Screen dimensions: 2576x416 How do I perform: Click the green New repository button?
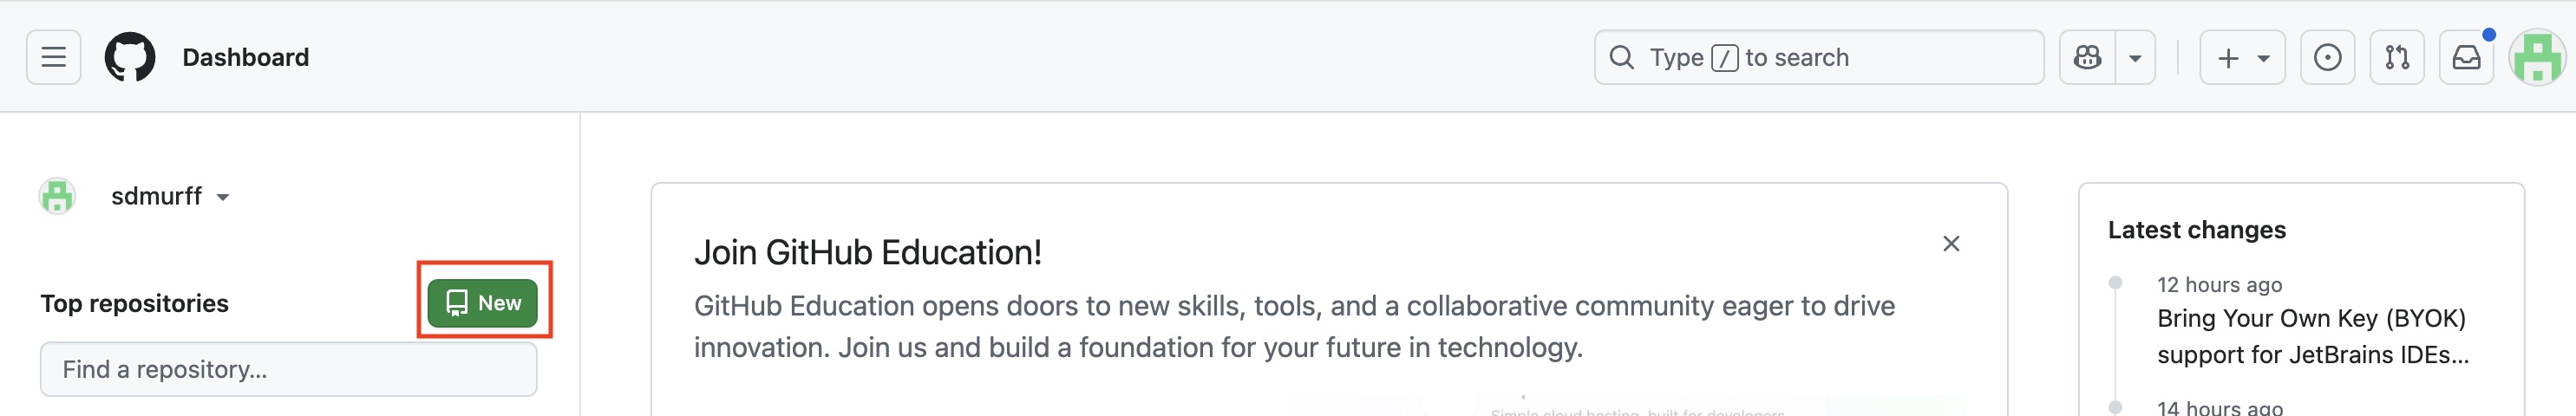pos(483,303)
